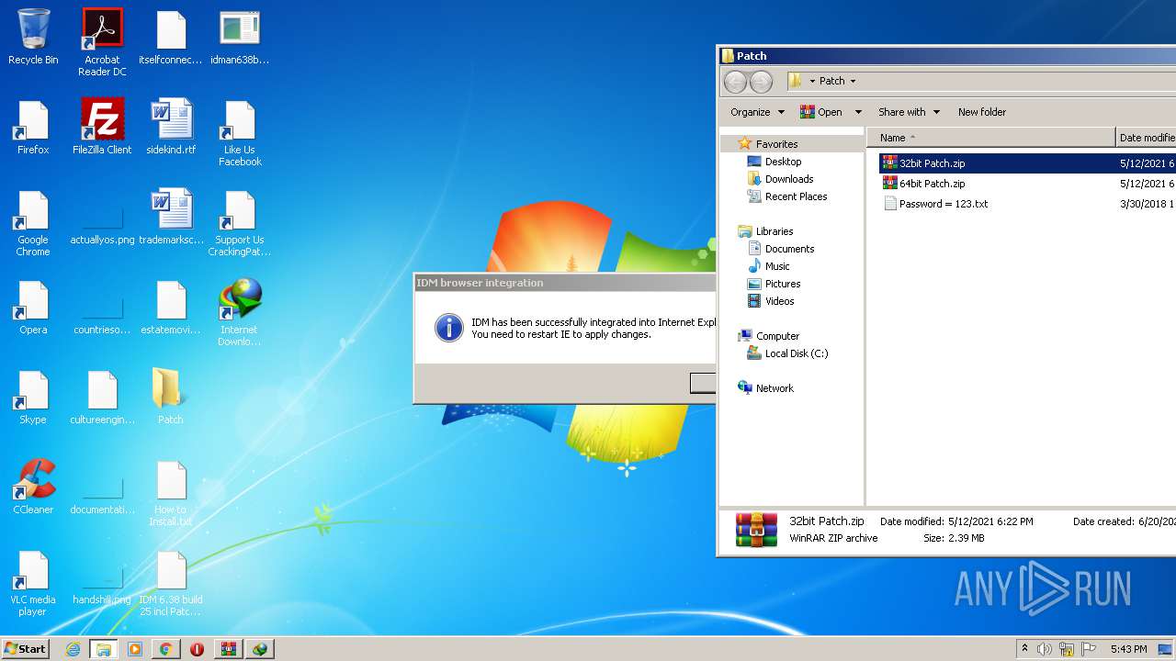The image size is (1176, 661).
Task: Open the Opera desktop shortcut
Action: tap(33, 308)
